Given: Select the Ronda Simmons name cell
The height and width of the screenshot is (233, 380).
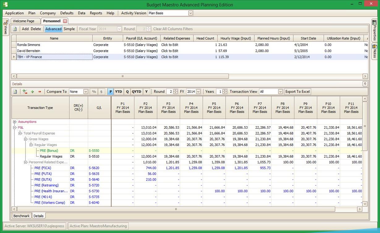Looking at the screenshot, I should point(54,45).
